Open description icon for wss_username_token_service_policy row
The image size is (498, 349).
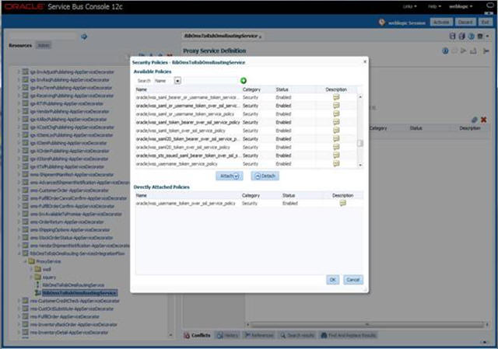(336, 164)
